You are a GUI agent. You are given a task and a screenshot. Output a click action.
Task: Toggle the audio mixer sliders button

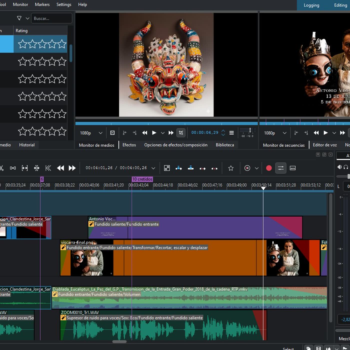[x=281, y=168]
